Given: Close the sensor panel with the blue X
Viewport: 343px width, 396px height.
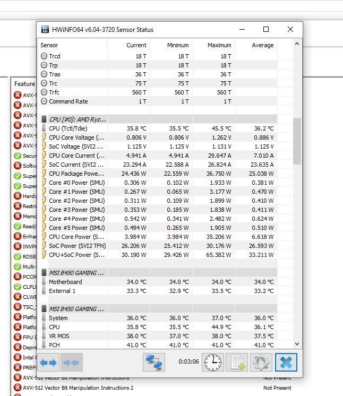Looking at the screenshot, I should [x=286, y=363].
